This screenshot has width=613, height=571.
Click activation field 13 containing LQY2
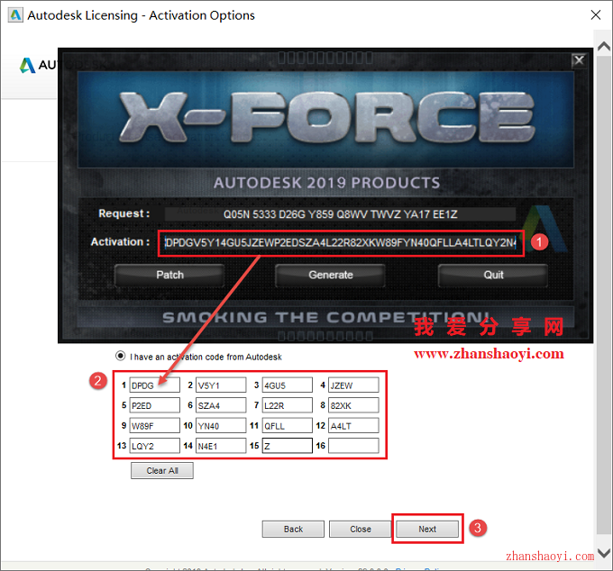(154, 446)
